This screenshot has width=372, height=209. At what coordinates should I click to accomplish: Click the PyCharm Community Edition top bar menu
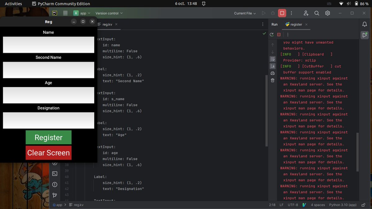[x=61, y=4]
